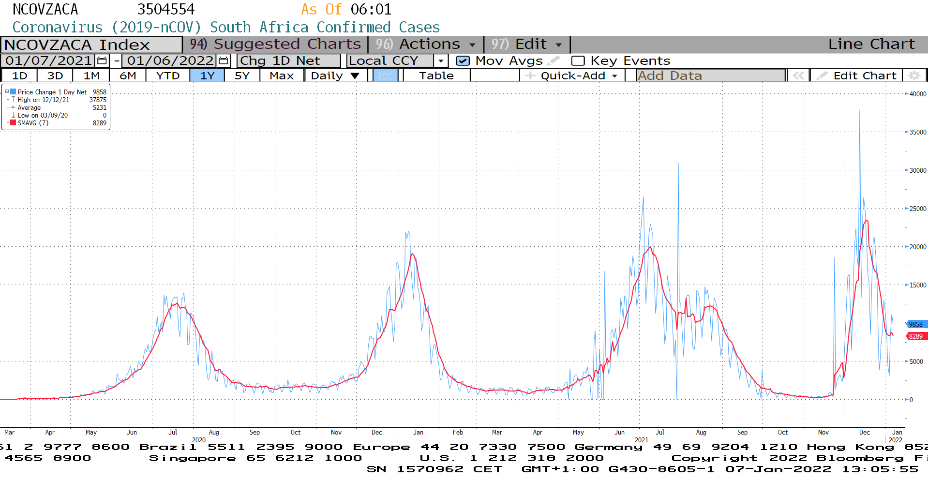Click the Average 5231 legend row
This screenshot has height=496, width=928.
tap(58, 107)
